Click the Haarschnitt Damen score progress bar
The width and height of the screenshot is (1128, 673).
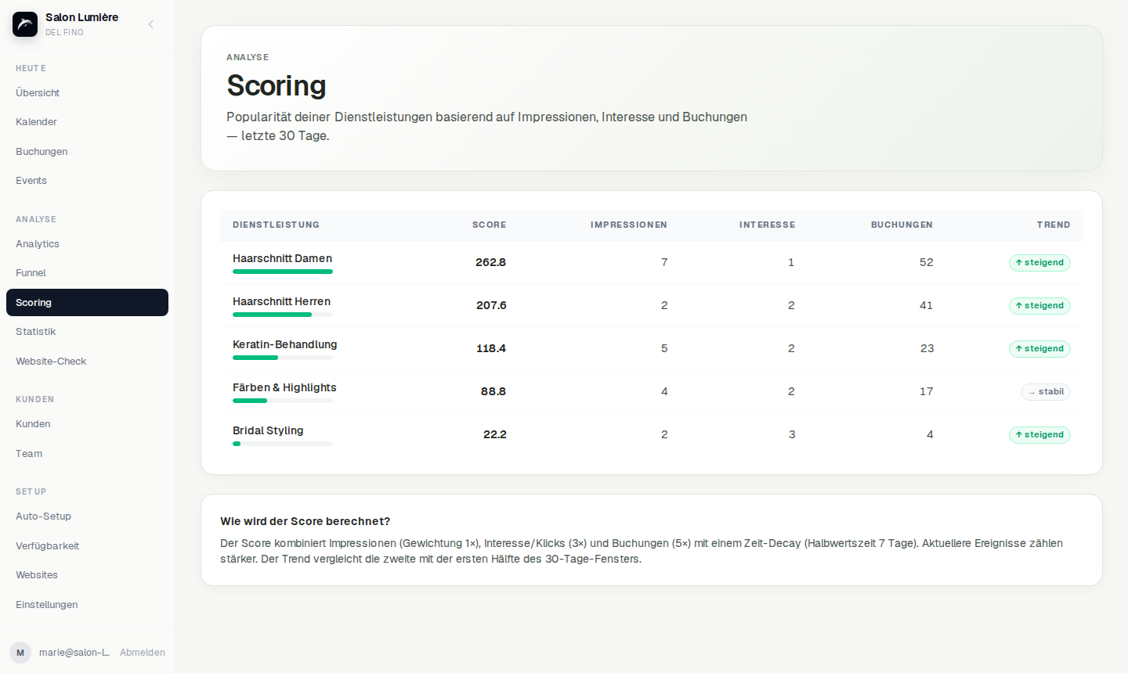click(283, 272)
